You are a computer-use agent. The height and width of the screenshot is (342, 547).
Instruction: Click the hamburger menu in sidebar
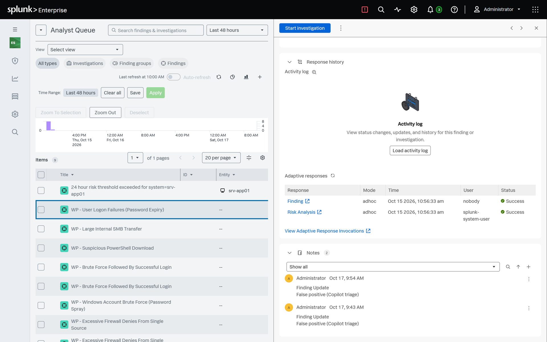point(15,29)
